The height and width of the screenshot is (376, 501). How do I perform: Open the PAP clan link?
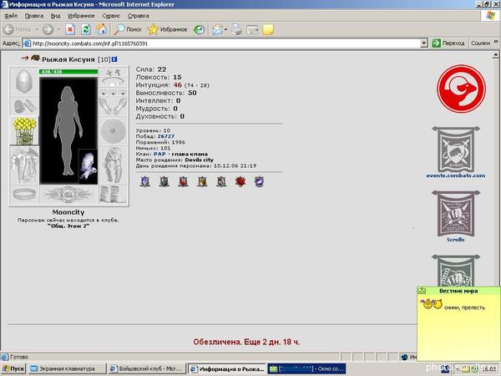coord(159,154)
